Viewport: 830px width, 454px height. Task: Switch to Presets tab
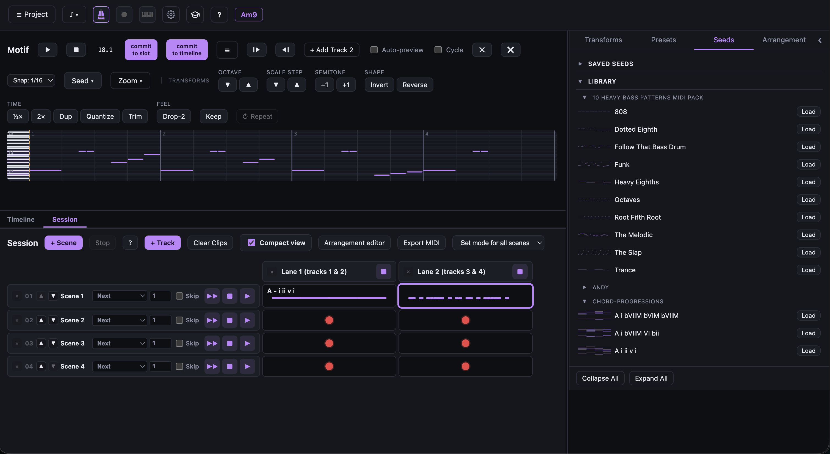(x=663, y=40)
